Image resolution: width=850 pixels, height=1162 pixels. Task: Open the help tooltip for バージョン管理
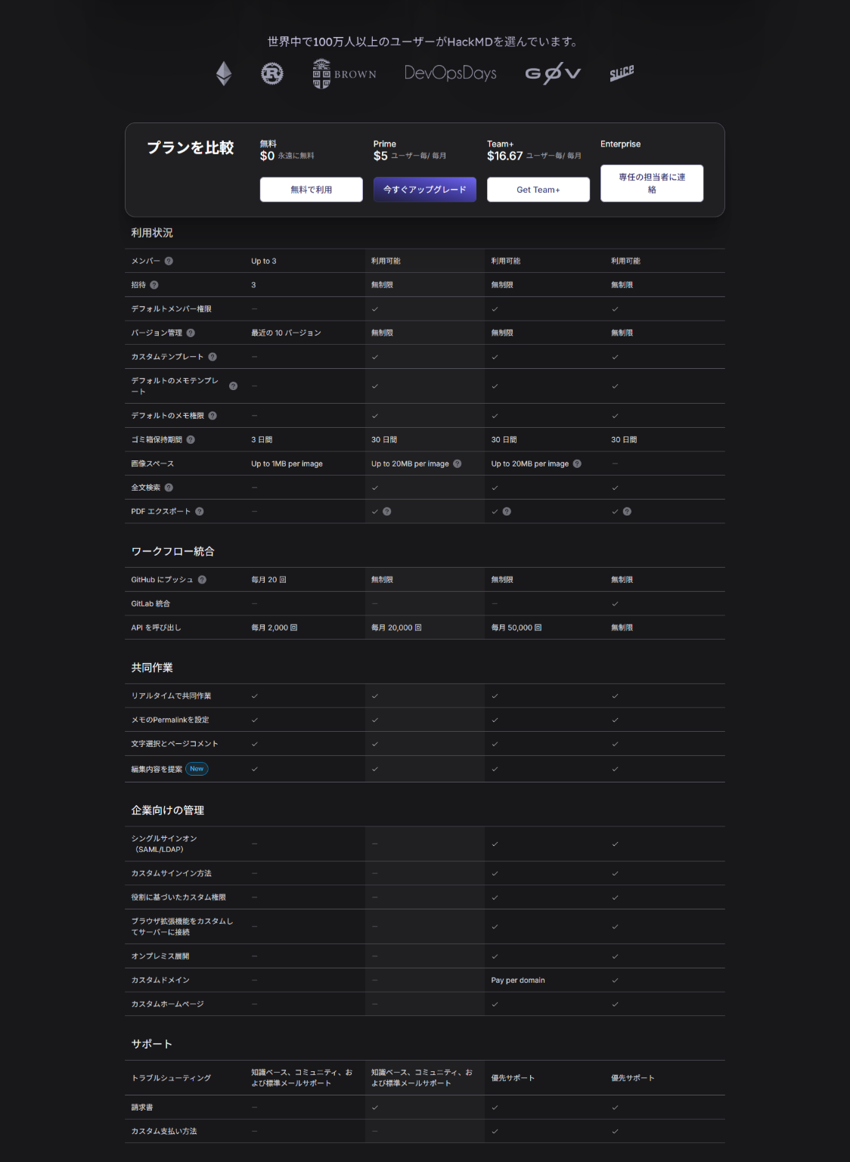click(x=191, y=333)
